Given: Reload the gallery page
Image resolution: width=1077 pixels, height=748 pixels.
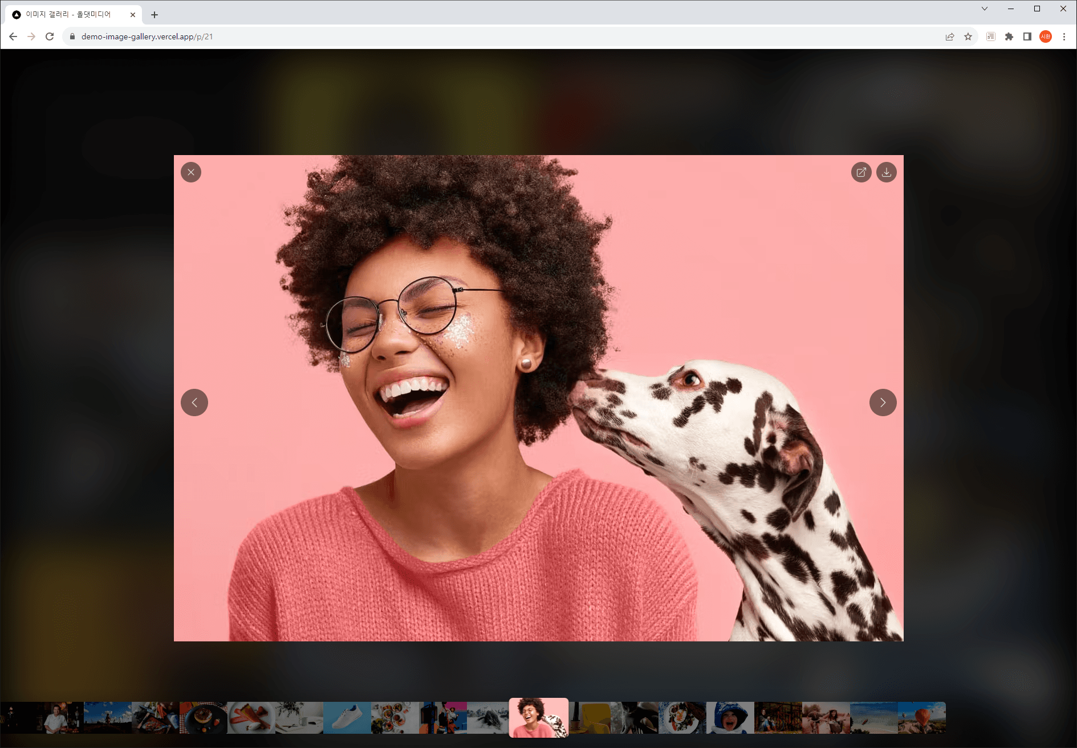Looking at the screenshot, I should click(50, 36).
